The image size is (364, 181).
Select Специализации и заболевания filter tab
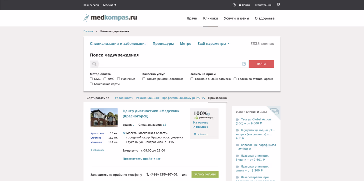coord(118,44)
